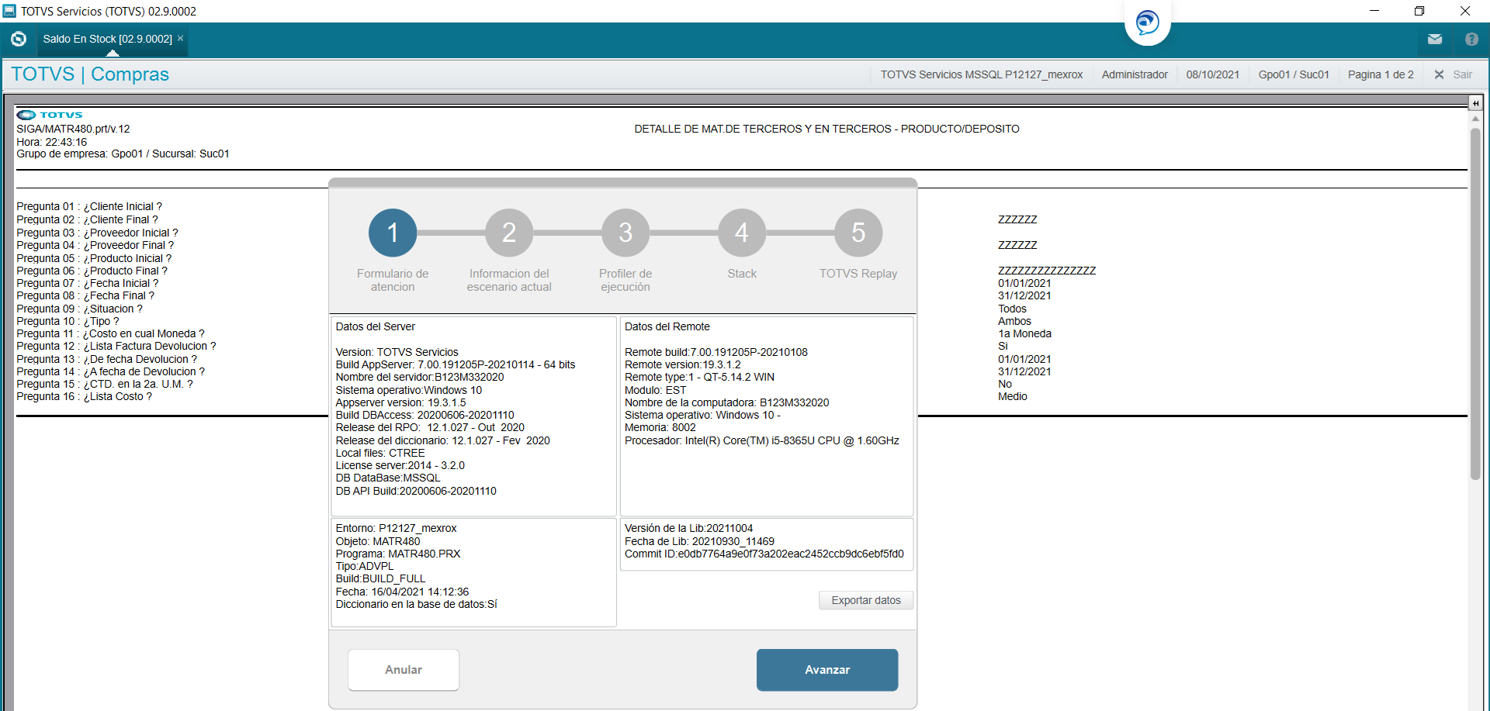
Task: Select the Entorno: P12127_mexrox line
Action: click(x=396, y=528)
